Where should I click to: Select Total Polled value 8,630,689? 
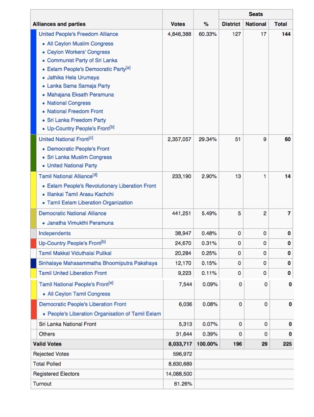[x=180, y=364]
